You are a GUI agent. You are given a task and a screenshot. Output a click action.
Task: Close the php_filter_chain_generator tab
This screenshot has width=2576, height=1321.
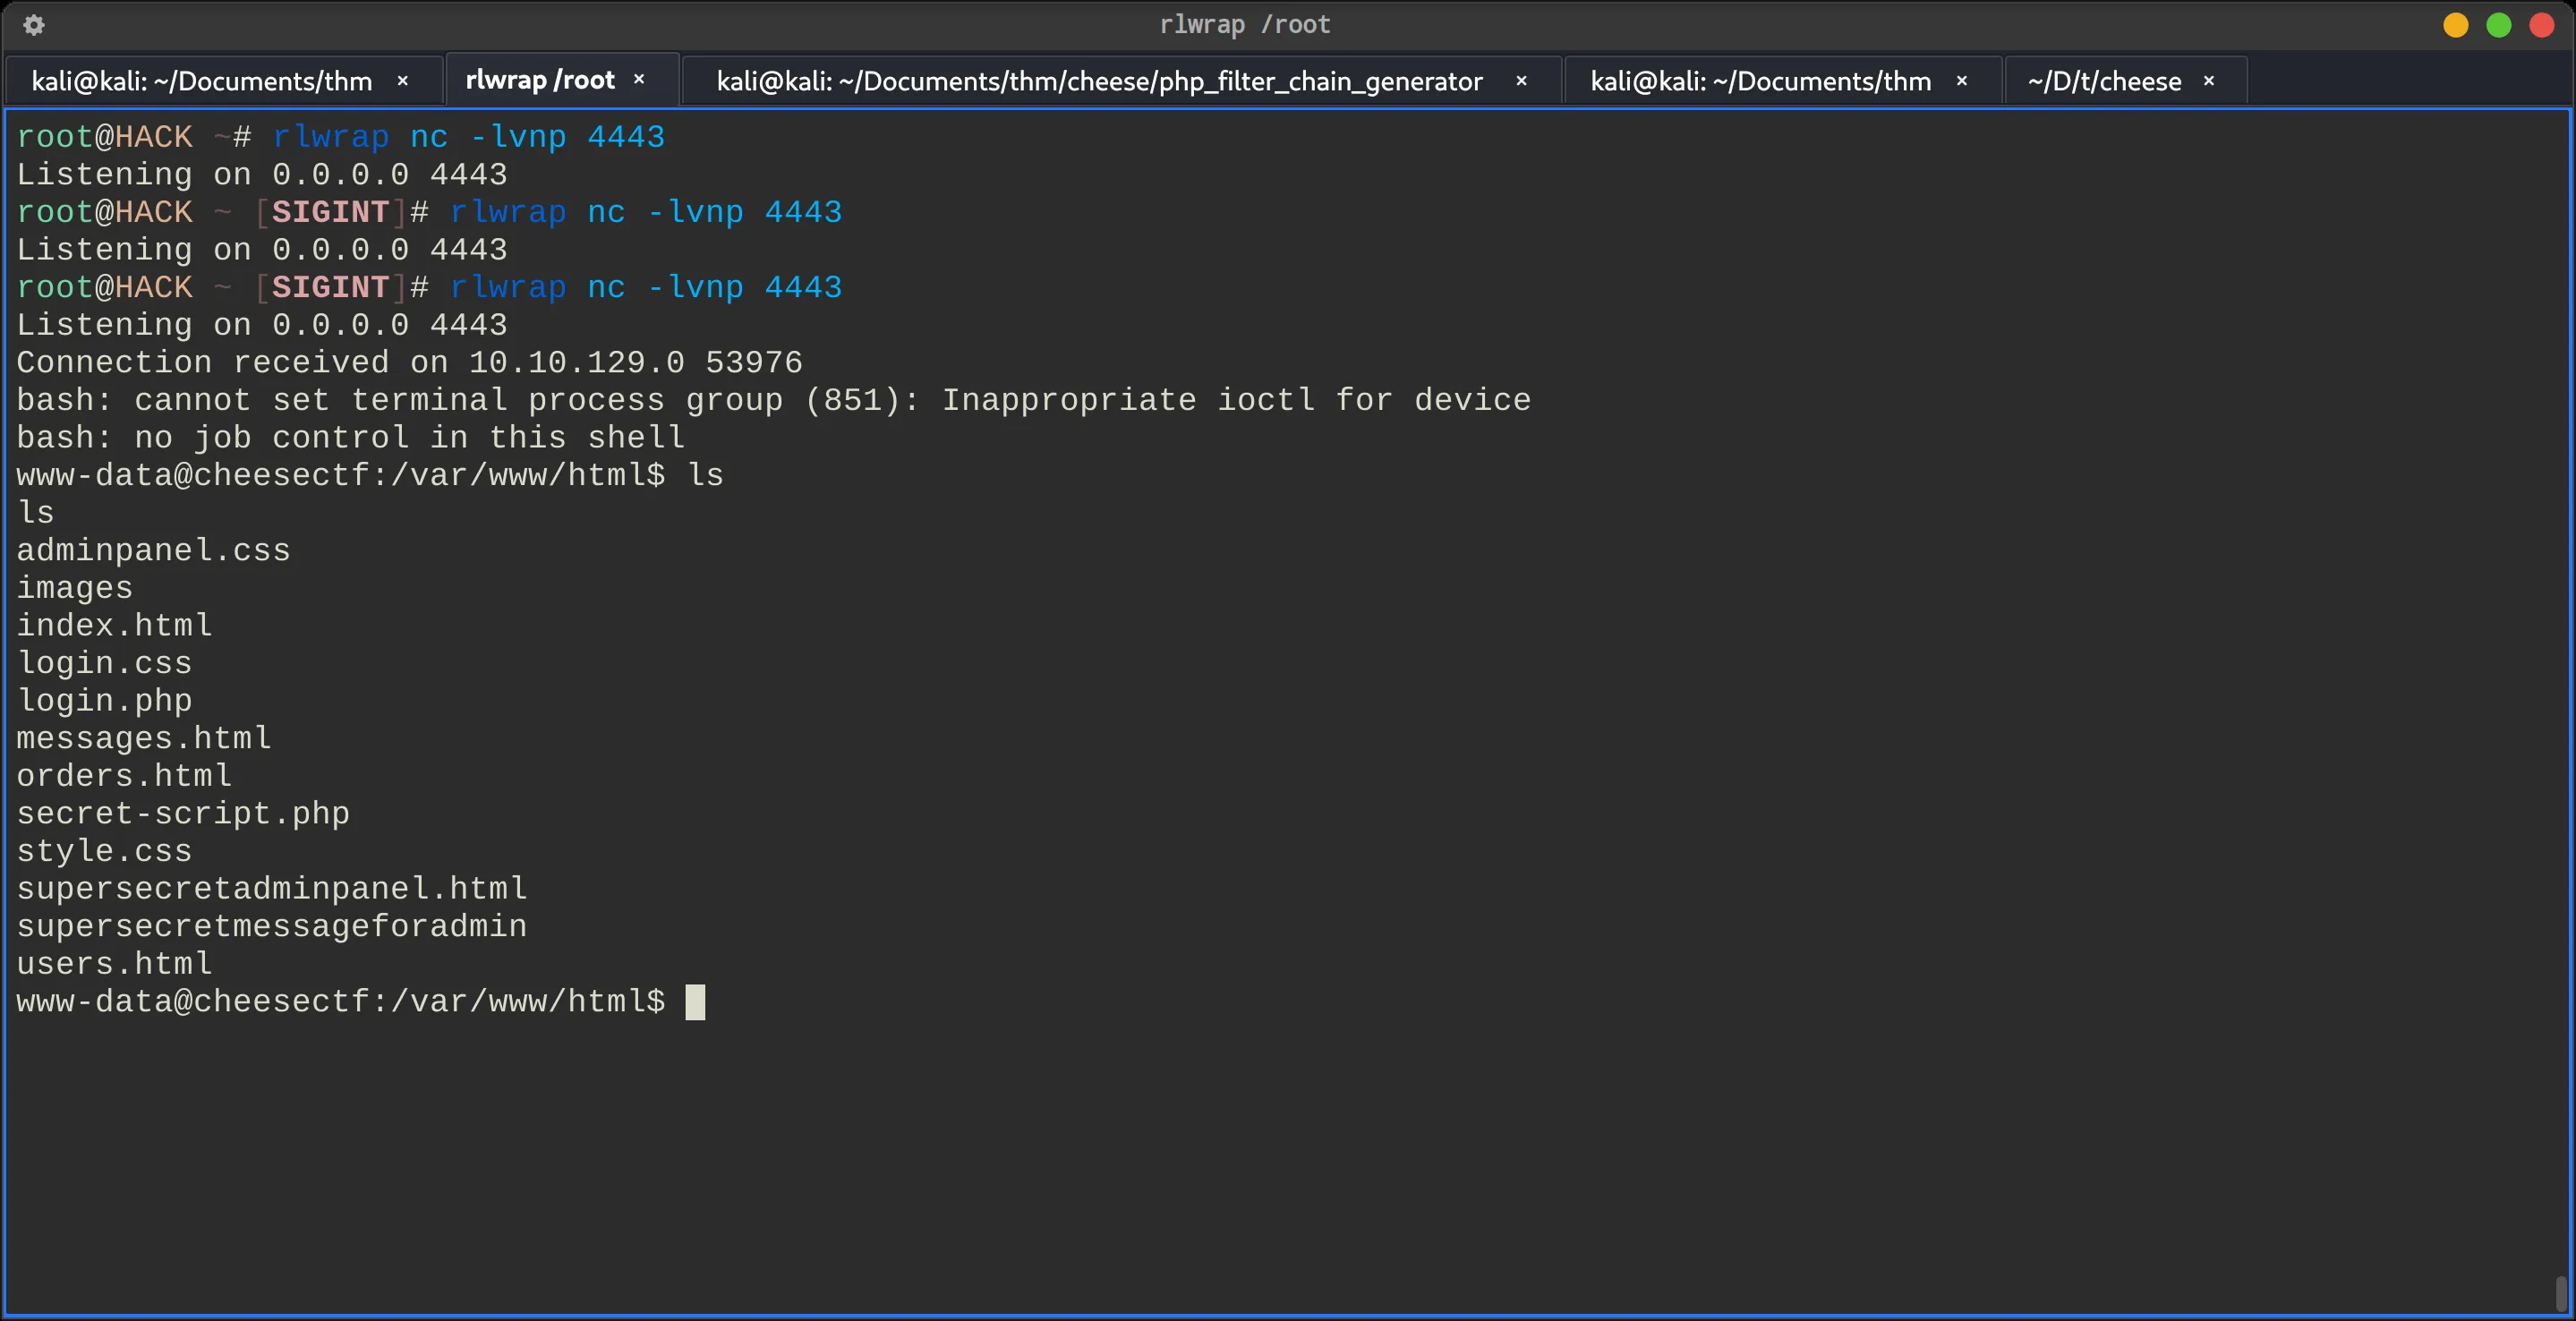1521,81
